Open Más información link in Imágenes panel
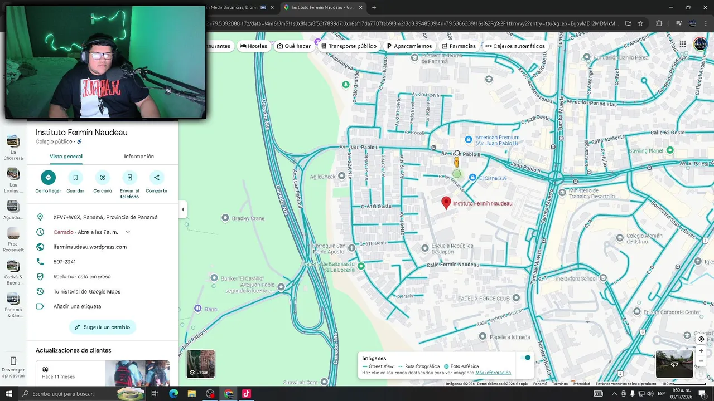 (493, 373)
